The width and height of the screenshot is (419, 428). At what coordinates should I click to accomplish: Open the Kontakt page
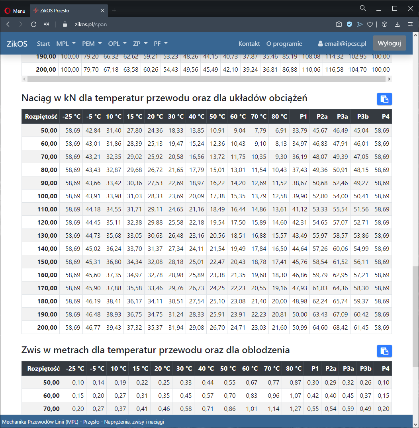pos(249,43)
